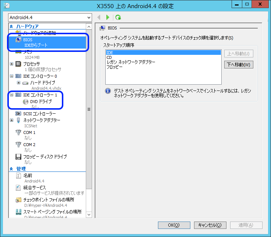Screen dimensions: 271x237
Task: Close the settings window
Action: (260, 4)
